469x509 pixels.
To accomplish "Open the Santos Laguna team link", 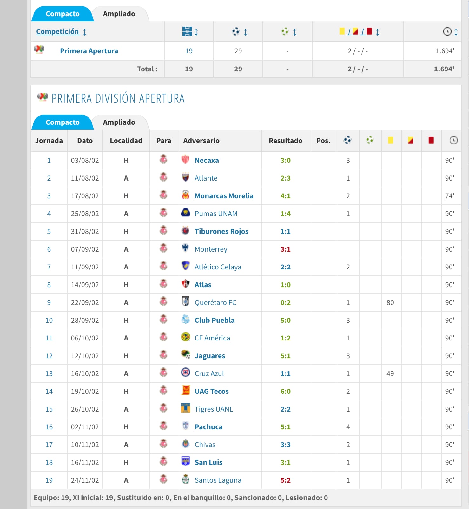I will (x=218, y=480).
